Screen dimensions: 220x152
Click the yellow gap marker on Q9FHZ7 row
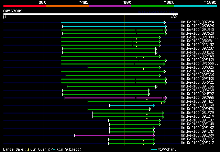161,103
